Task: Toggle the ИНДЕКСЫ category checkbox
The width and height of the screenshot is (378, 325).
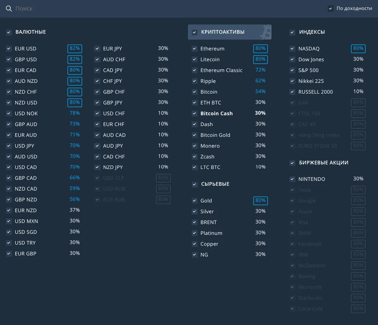Action: [x=292, y=32]
